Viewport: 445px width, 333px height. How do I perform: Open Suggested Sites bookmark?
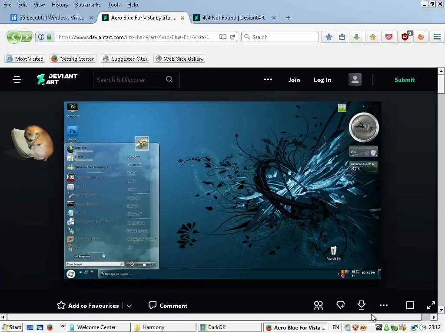point(125,59)
